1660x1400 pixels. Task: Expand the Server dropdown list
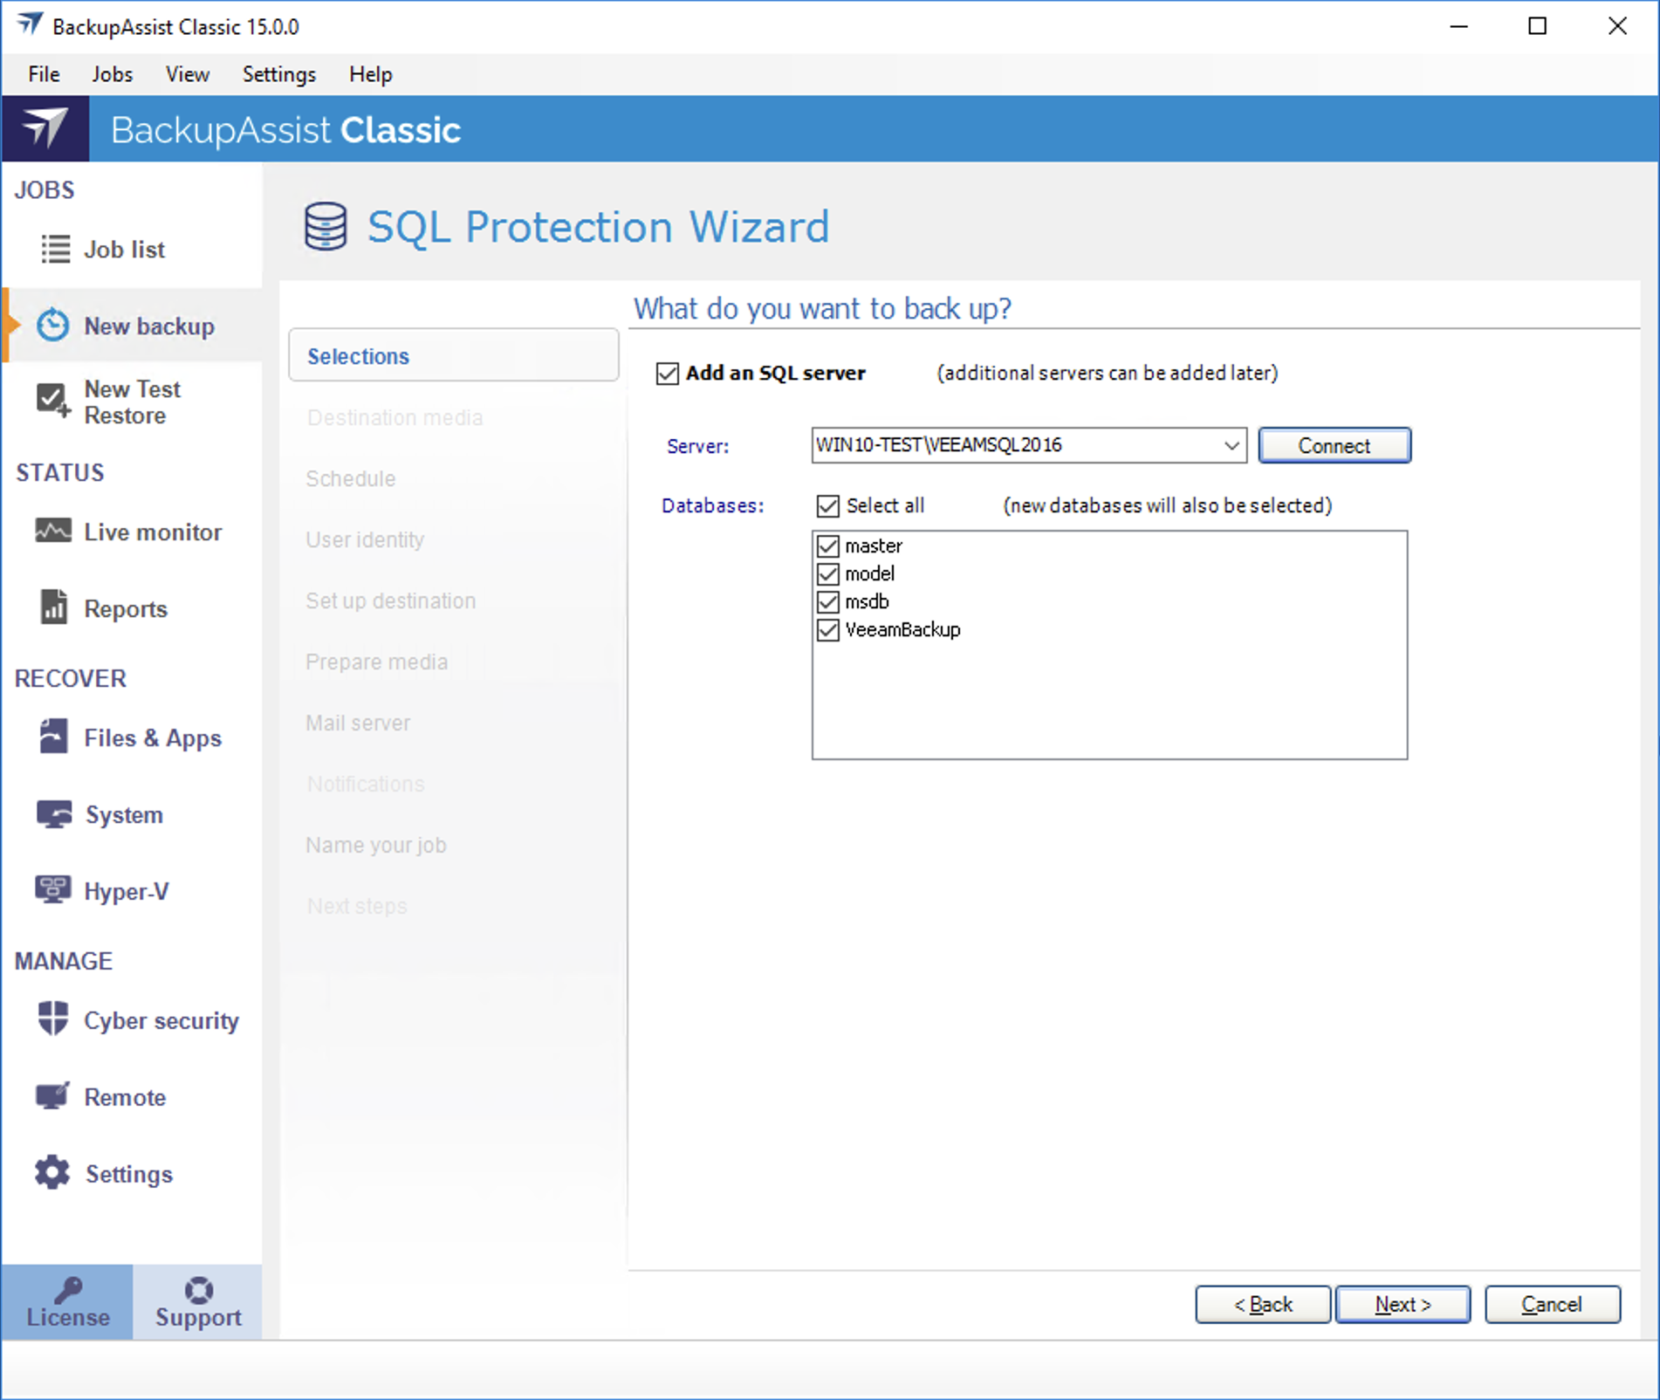pos(1231,446)
